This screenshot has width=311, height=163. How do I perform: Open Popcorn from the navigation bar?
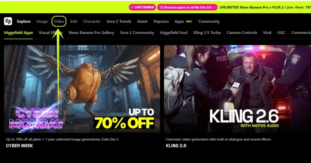pyautogui.click(x=161, y=22)
